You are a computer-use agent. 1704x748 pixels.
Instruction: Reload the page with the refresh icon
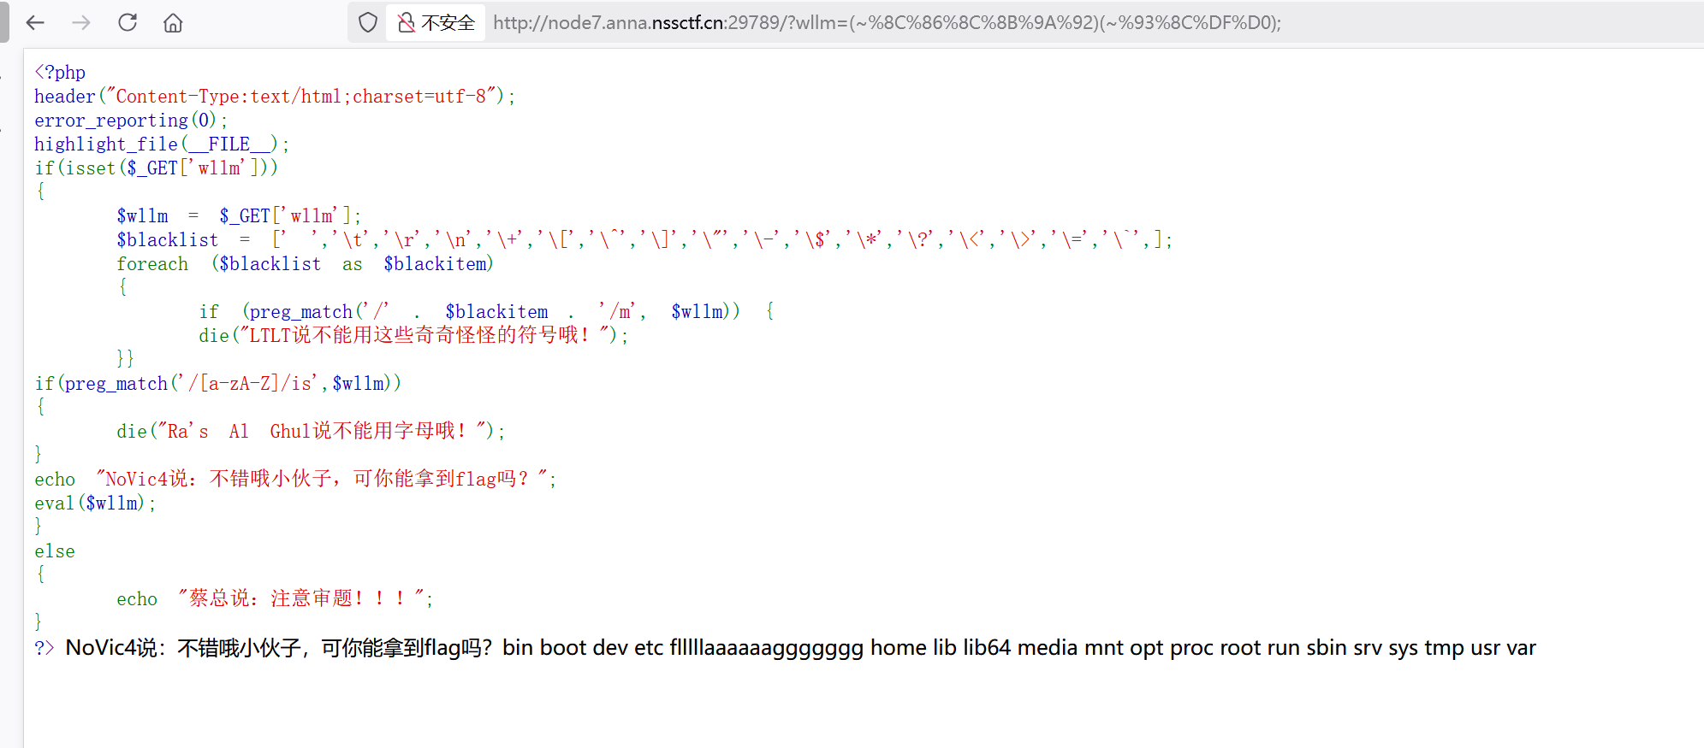coord(128,22)
